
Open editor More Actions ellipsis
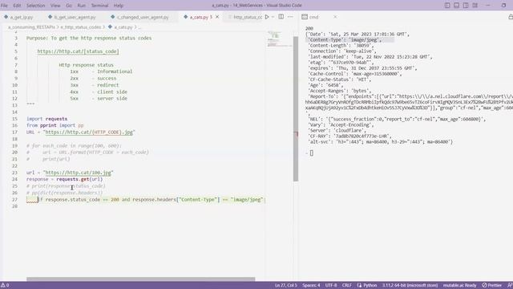[290, 17]
